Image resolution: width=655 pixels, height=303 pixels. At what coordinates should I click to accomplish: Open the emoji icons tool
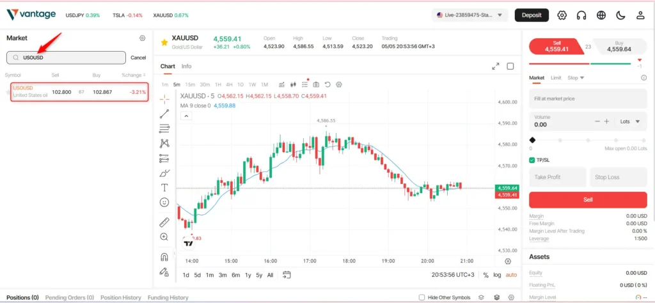point(164,203)
